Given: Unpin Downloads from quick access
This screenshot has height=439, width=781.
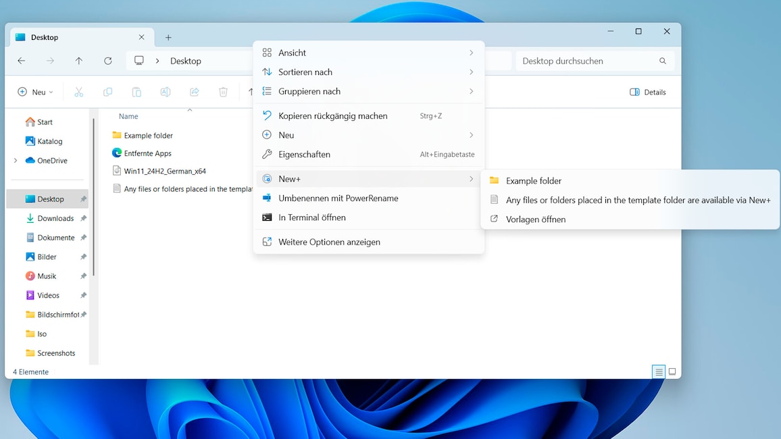Looking at the screenshot, I should (83, 219).
